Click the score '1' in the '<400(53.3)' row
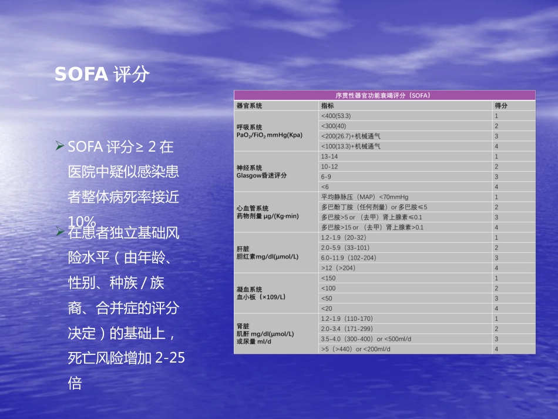The image size is (558, 419). pyautogui.click(x=496, y=116)
